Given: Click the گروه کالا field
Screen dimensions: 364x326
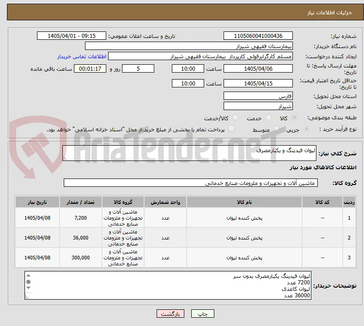Looking at the screenshot, I should pyautogui.click(x=191, y=183).
